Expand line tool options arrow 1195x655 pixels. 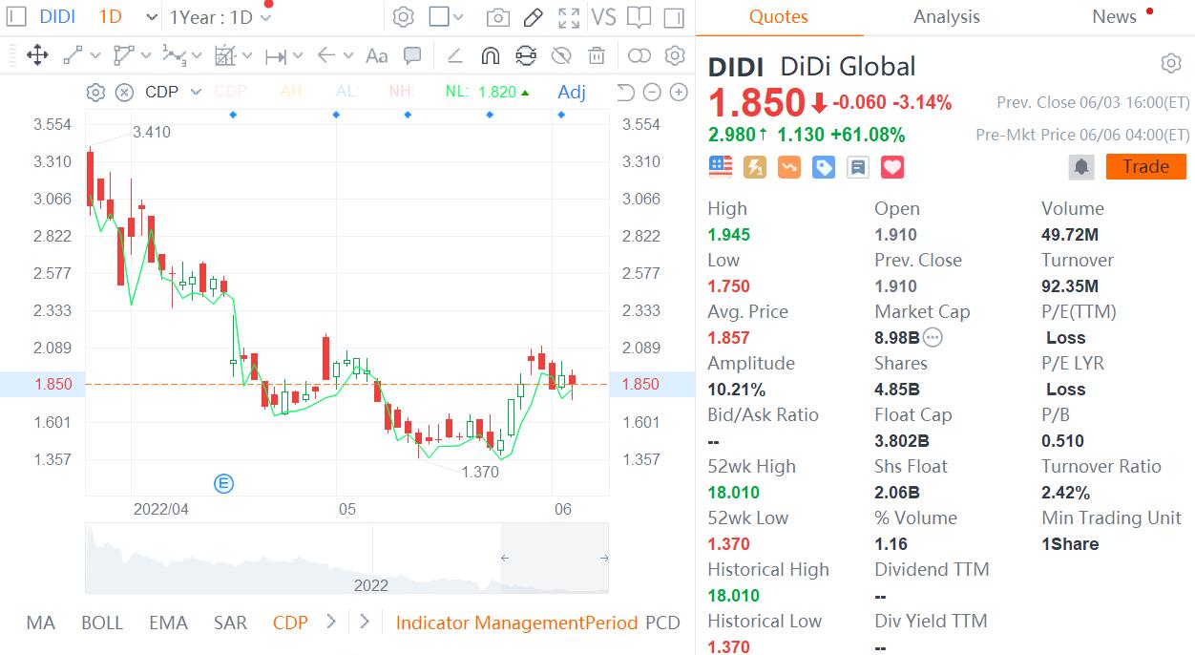click(x=95, y=56)
